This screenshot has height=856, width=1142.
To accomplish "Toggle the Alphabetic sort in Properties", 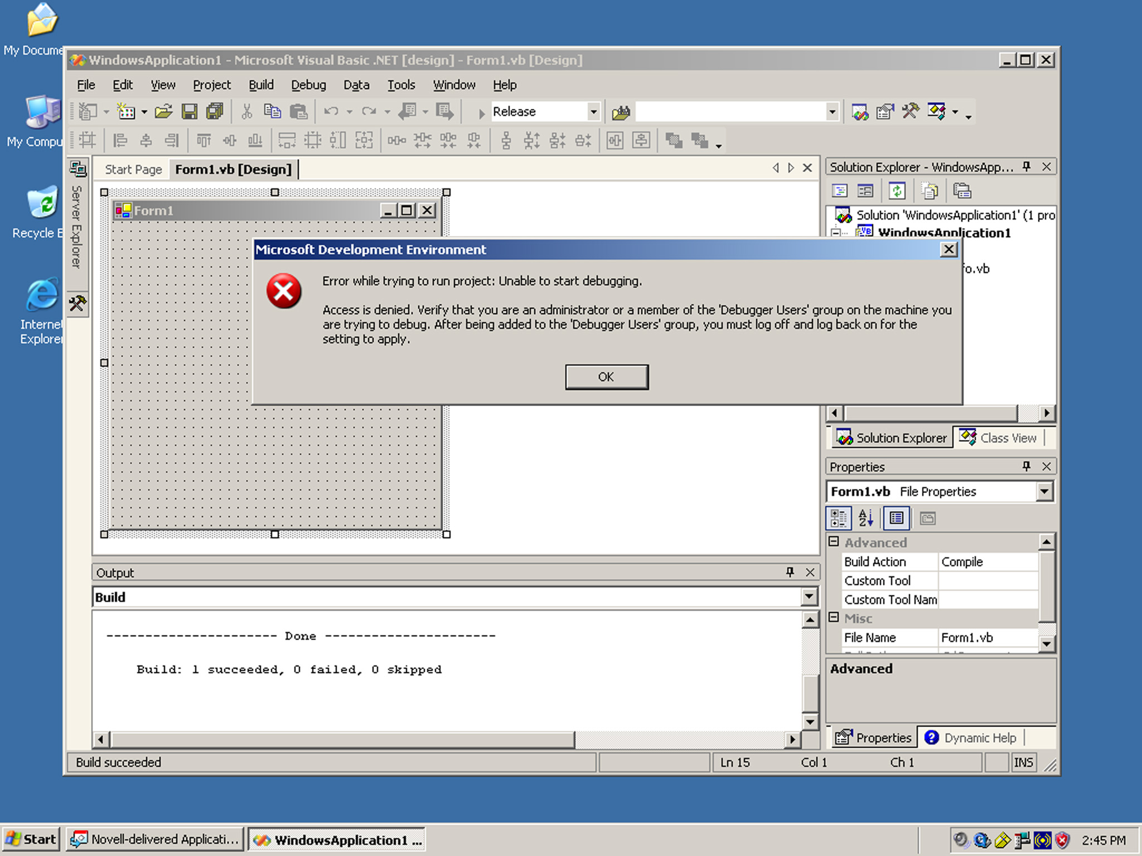I will coord(866,518).
